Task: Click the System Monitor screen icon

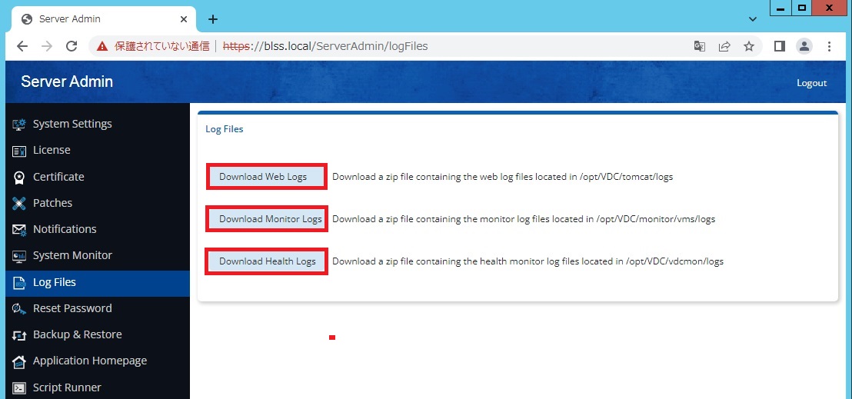Action: tap(19, 255)
